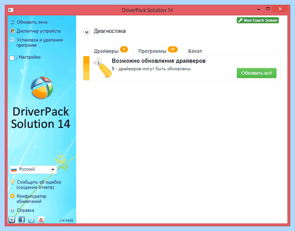The height and width of the screenshot is (231, 295).
Task: Click Сообщить об ошибке link
Action: 39,185
